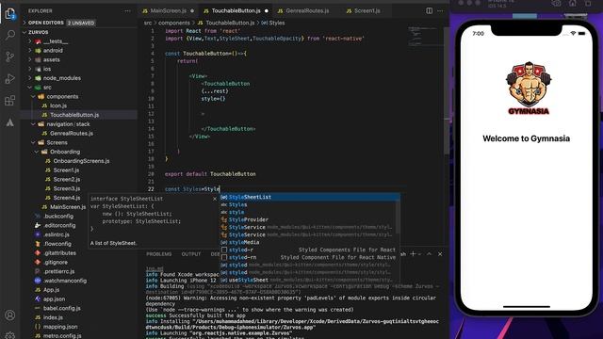
Task: Click the editor vertical scrollbar
Action: (447, 90)
